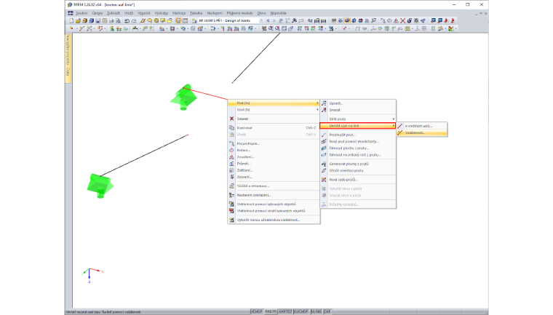Image resolution: width=553 pixels, height=315 pixels.
Task: Toggle KARTEZ mode in status bar
Action: [x=285, y=311]
